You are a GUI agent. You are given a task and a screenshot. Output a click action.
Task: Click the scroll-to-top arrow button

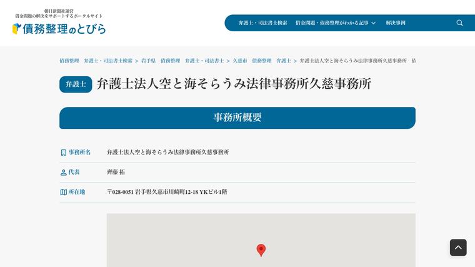[458, 247]
